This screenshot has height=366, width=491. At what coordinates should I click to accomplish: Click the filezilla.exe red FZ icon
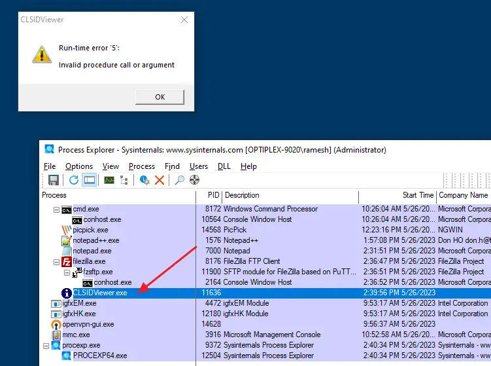point(67,261)
